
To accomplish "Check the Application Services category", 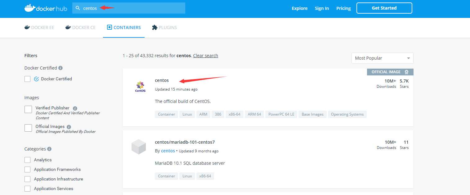I will [x=28, y=189].
